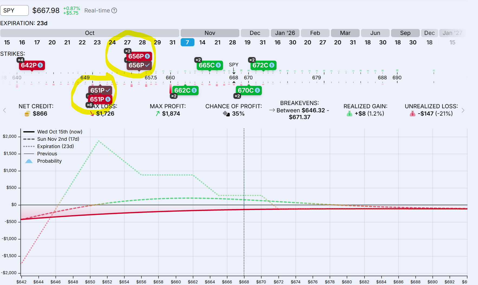Image resolution: width=478 pixels, height=285 pixels.
Task: Click the SPY ticker symbol input
Action: pyautogui.click(x=14, y=11)
